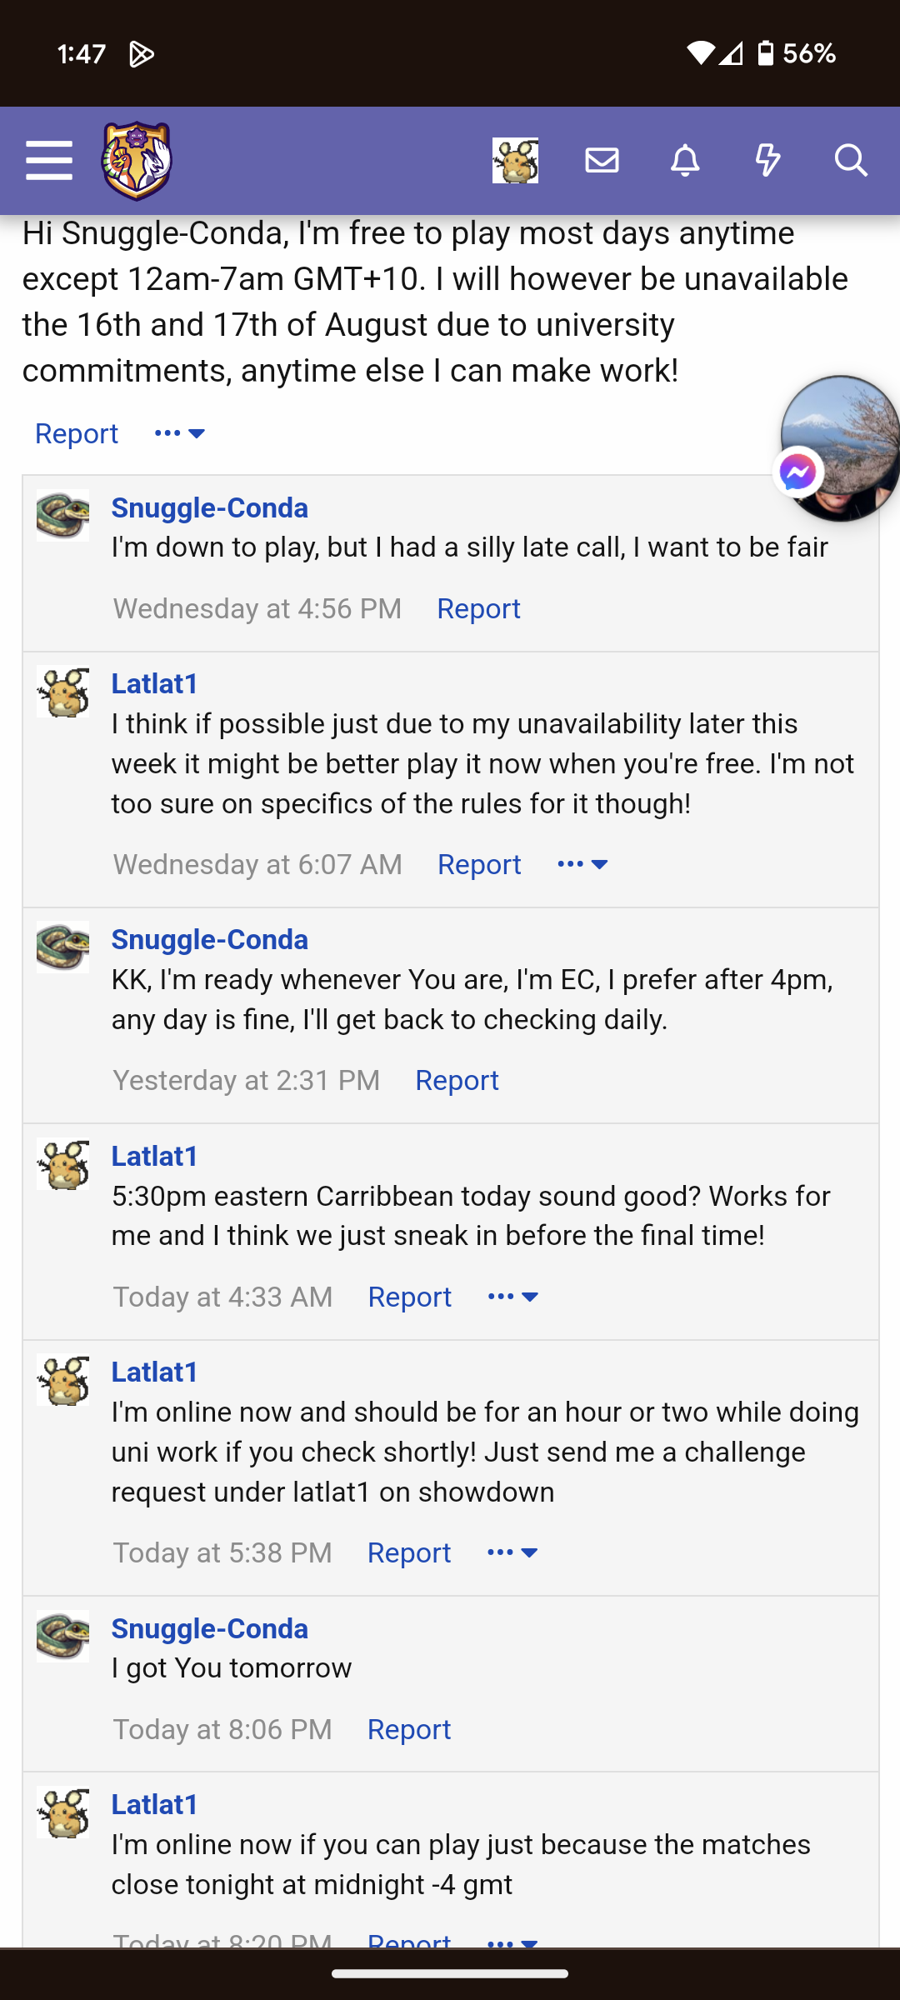Open Latlat1 username on 5:30pm Carribbean comment

(x=155, y=1156)
